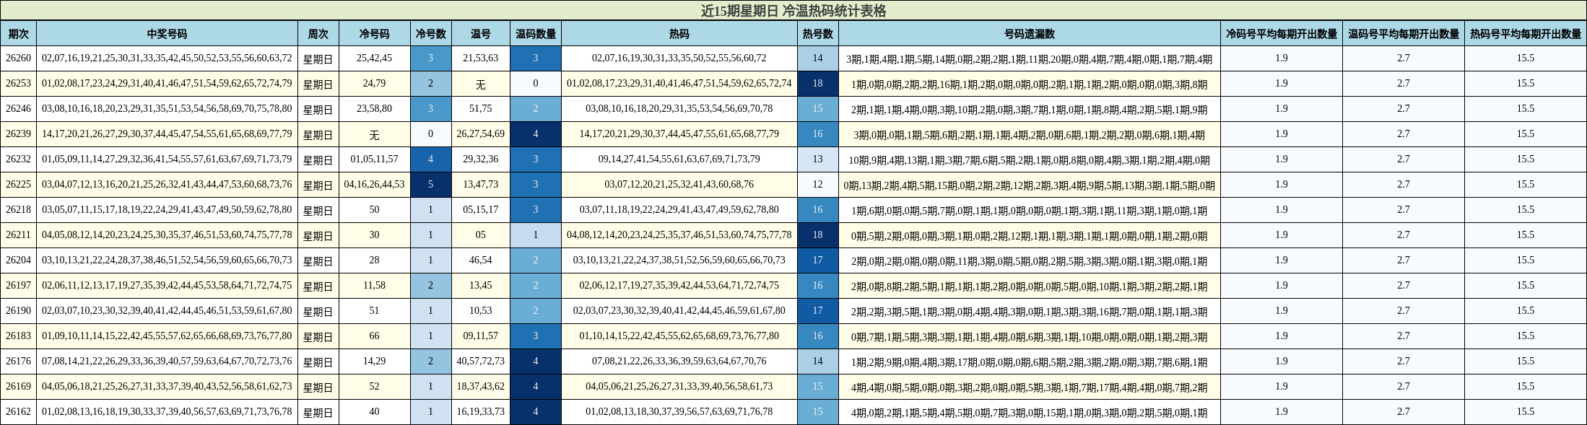Select warm numbers cell 51,75
The height and width of the screenshot is (425, 1587).
[x=481, y=109]
